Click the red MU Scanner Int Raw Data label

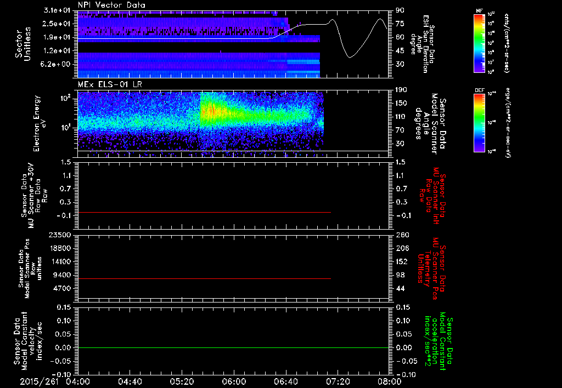434,196
